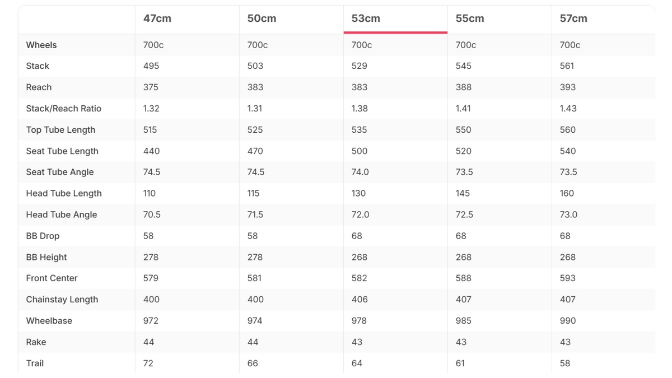Click the Stack row label
The image size is (672, 378).
click(x=38, y=66)
